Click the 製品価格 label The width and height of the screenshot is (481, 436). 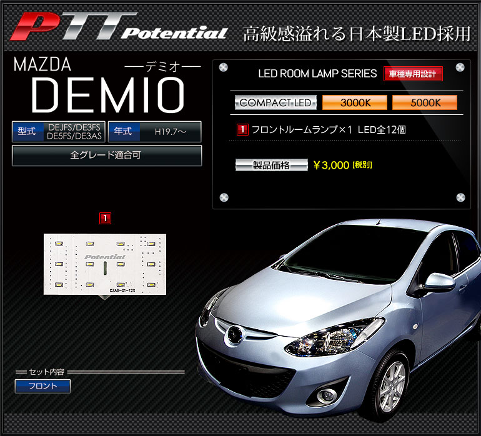point(271,166)
